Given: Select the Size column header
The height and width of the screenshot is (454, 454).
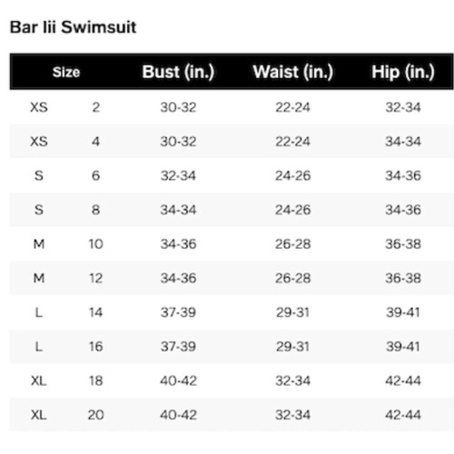Looking at the screenshot, I should 66,72.
